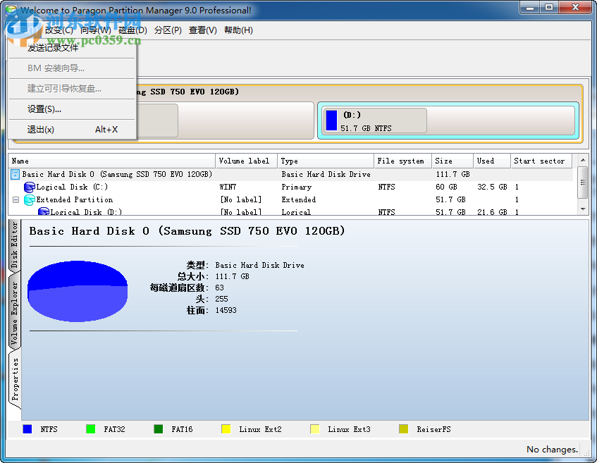597x463 pixels.
Task: Click the Linux Ext3 pale yellow swatch
Action: click(315, 429)
